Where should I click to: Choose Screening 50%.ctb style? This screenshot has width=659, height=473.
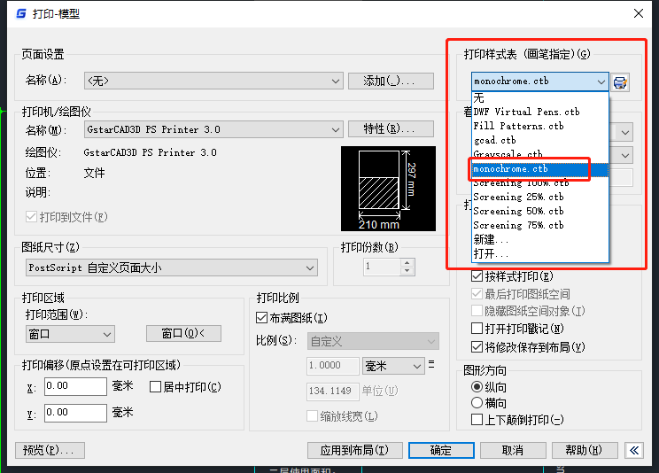(x=539, y=211)
